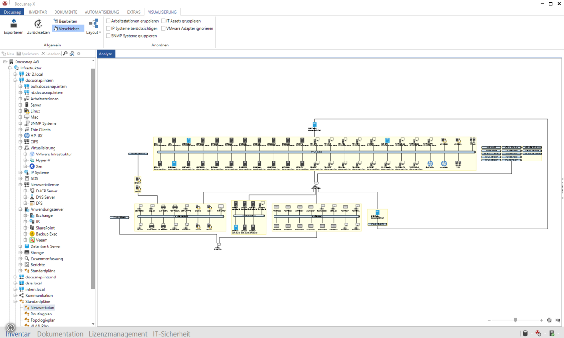Click the fit-to-page zoom icon
Image resolution: width=564 pixels, height=338 pixels.
coord(549,320)
